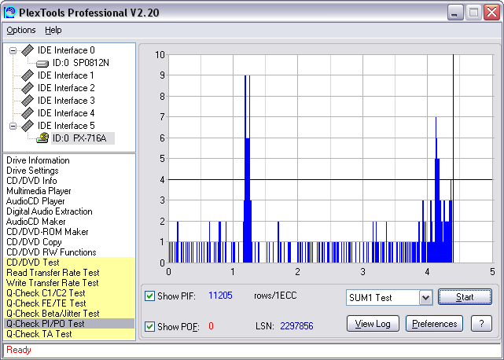Click the tall blue spike reaching 9
This screenshot has width=504, height=360.
247,169
